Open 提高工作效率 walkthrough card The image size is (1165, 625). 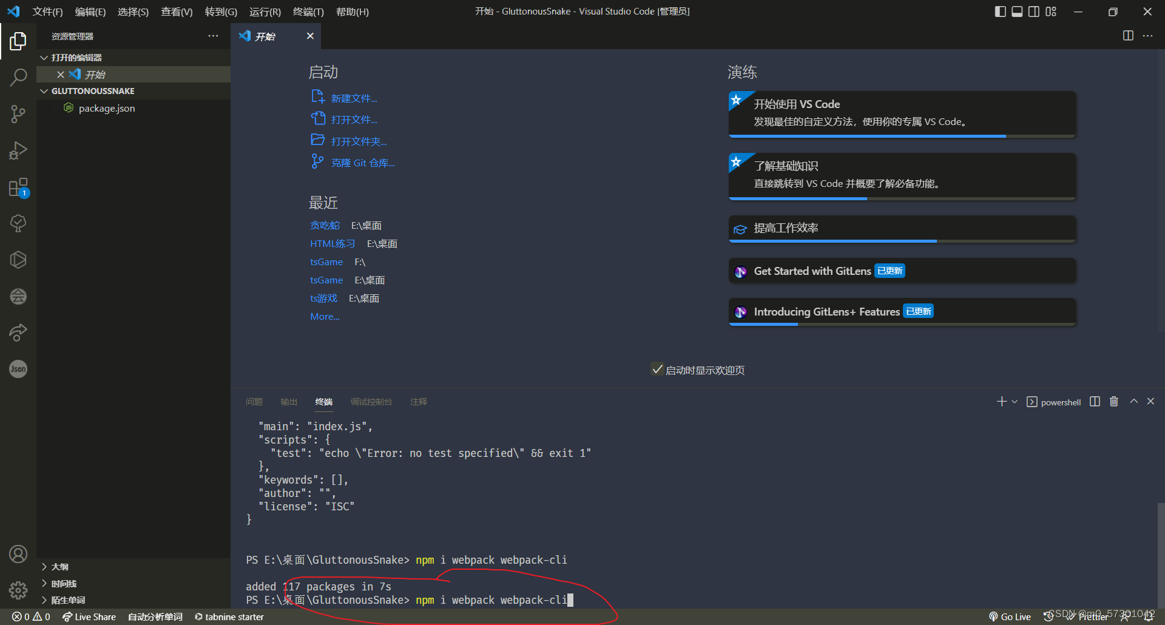click(902, 229)
